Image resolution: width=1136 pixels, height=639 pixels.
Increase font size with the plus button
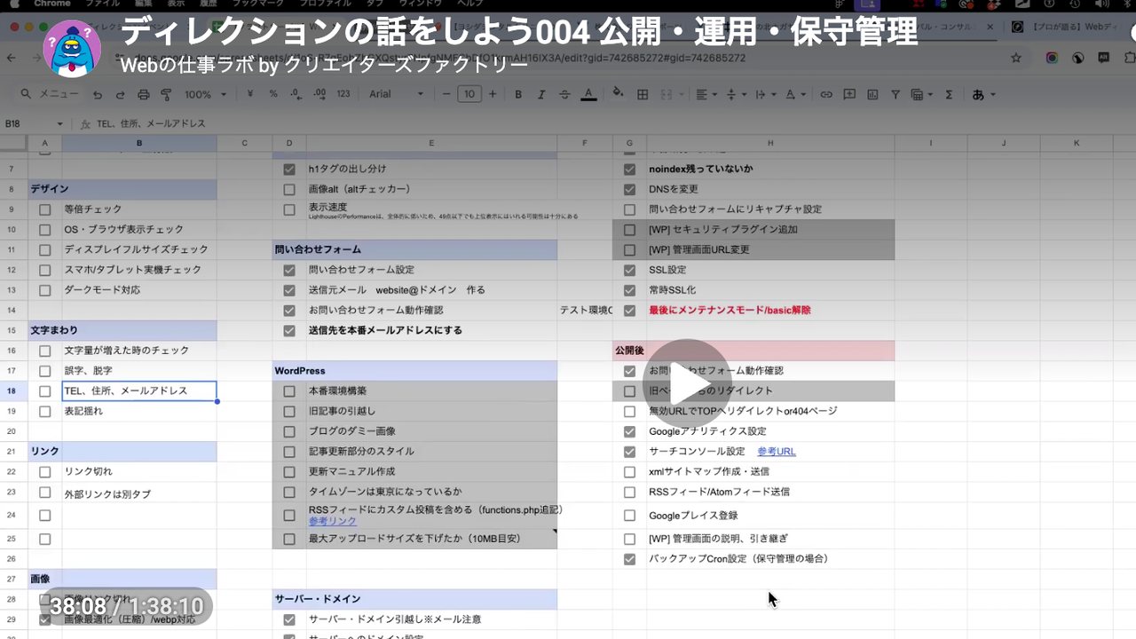click(493, 94)
